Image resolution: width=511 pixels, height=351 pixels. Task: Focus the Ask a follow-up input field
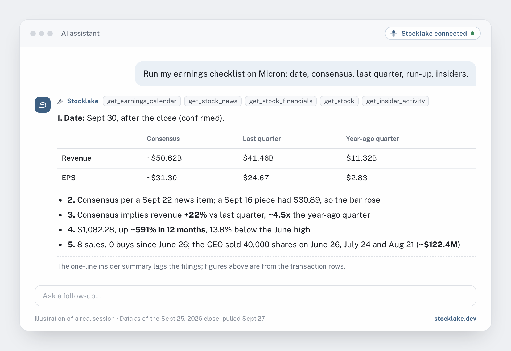click(x=256, y=296)
